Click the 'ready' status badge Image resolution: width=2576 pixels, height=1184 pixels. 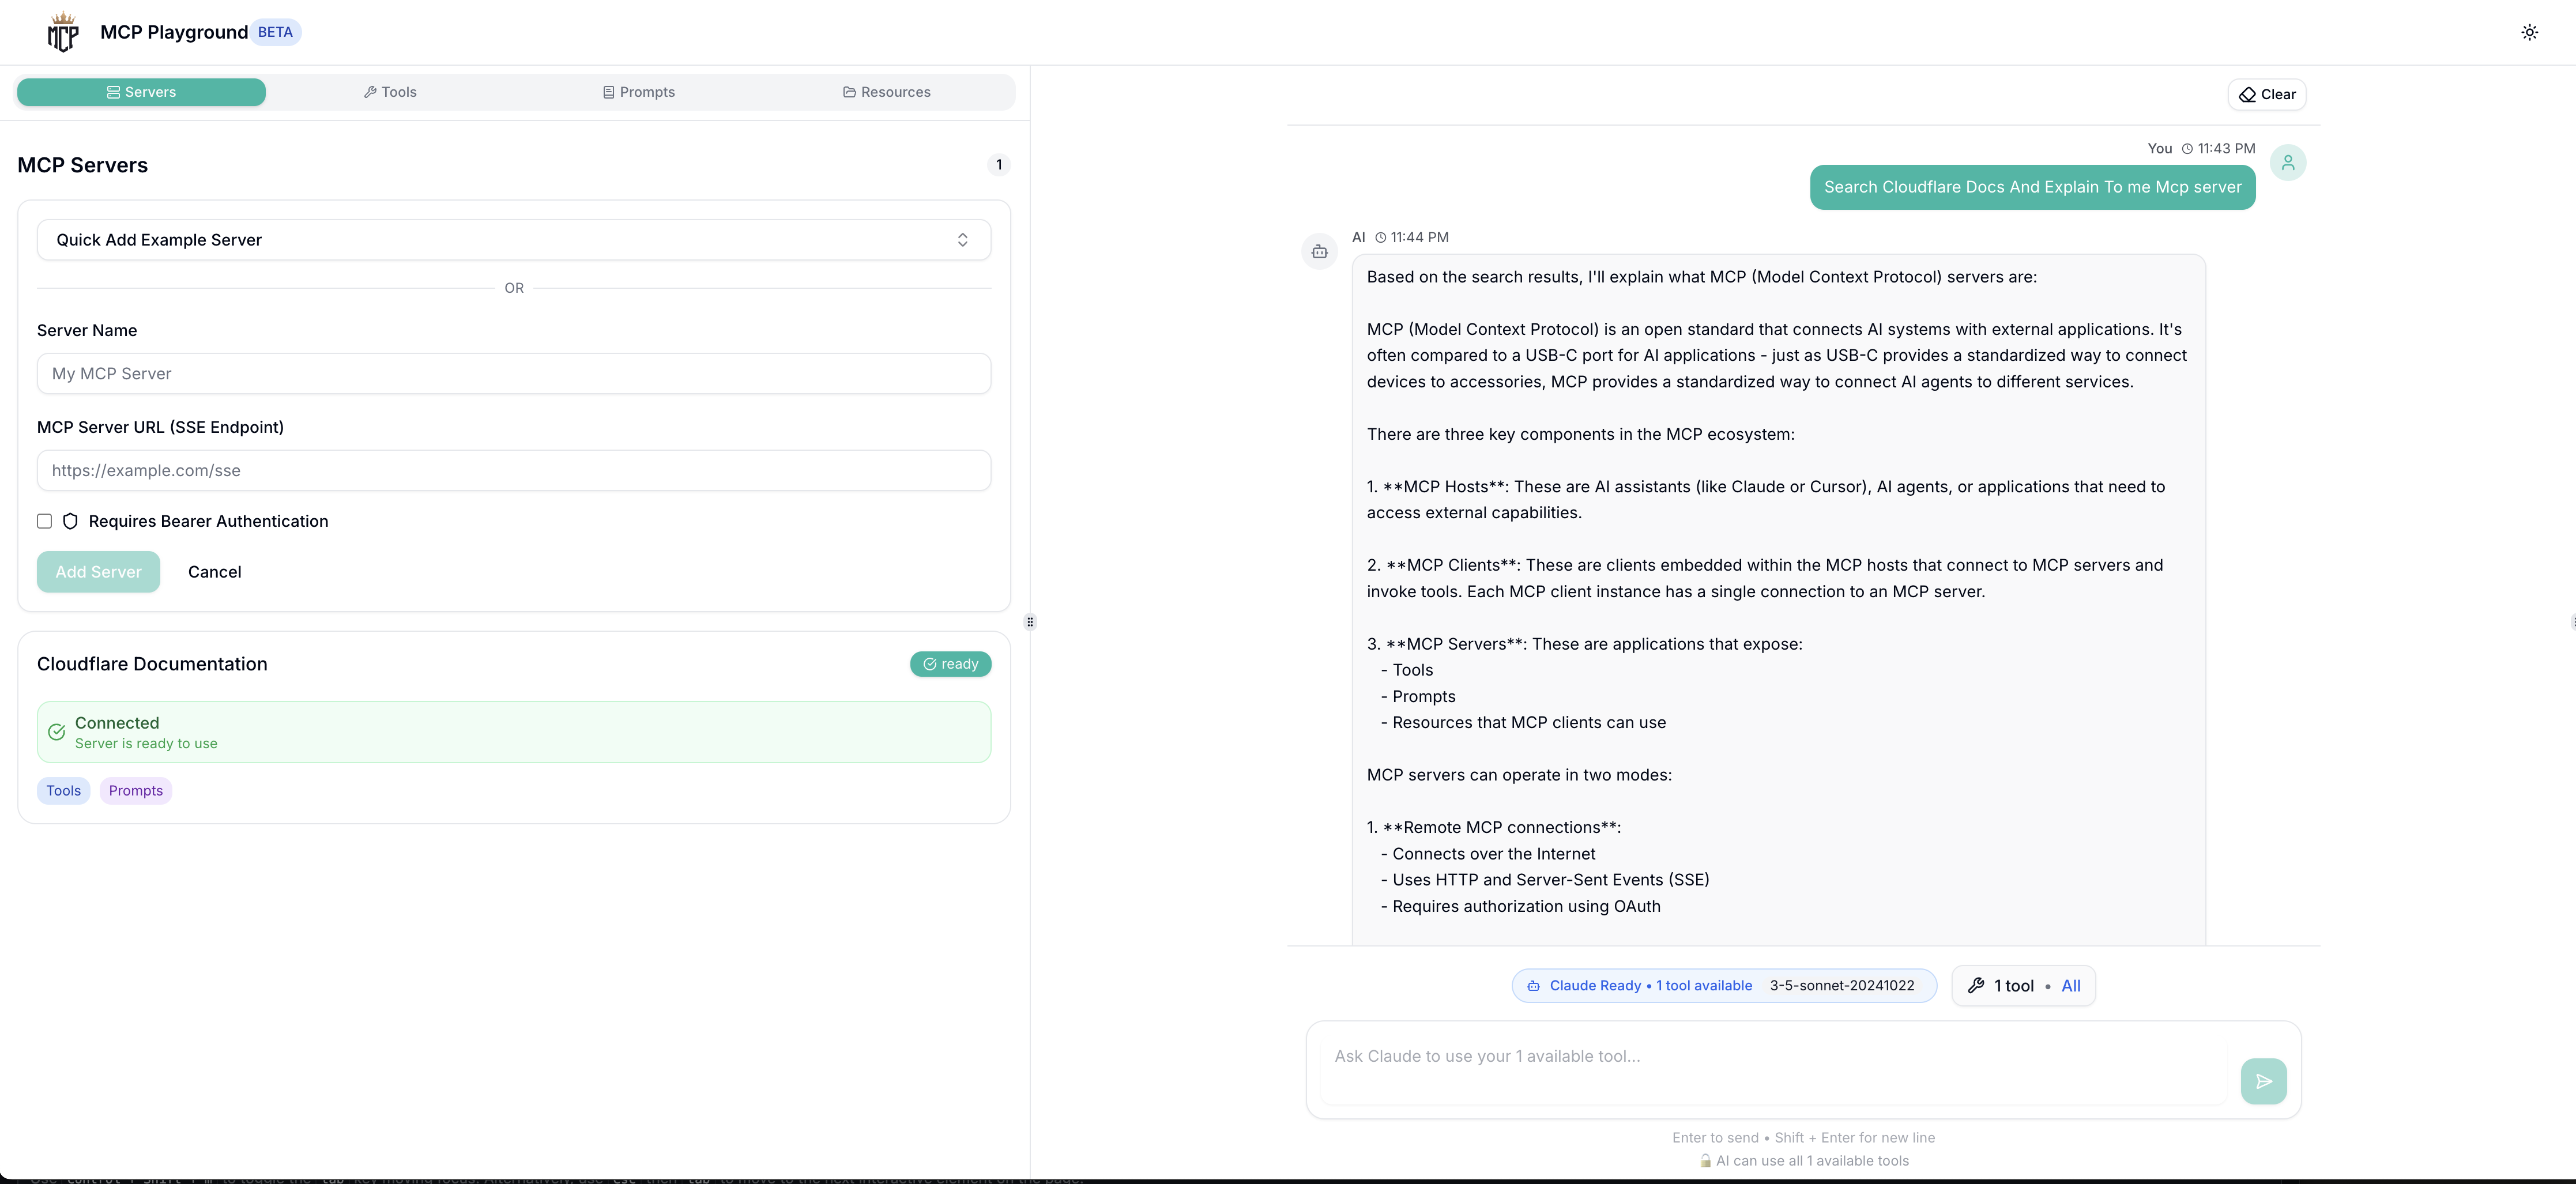click(950, 664)
